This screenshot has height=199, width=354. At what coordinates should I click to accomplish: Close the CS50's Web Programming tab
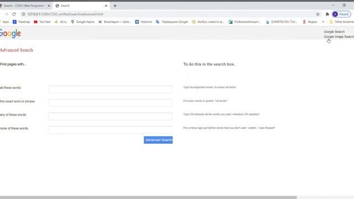click(x=49, y=6)
